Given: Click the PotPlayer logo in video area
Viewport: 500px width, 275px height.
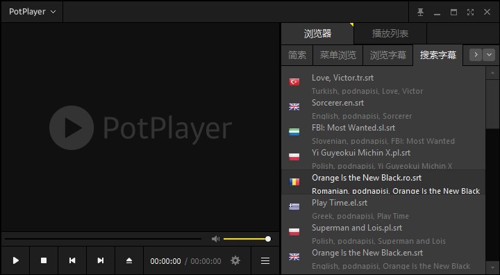Looking at the screenshot, I should point(140,128).
